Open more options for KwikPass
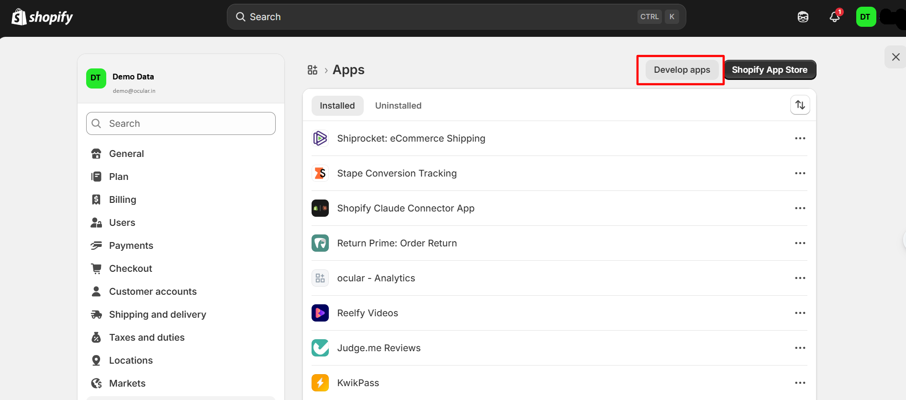 [800, 383]
